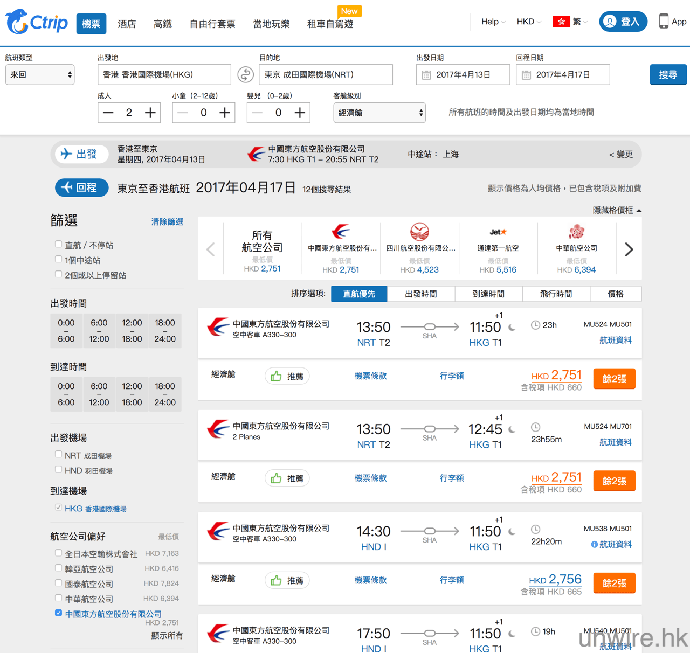This screenshot has width=690, height=653.
Task: Open the 航班類型 trip type dropdown
Action: (x=40, y=75)
